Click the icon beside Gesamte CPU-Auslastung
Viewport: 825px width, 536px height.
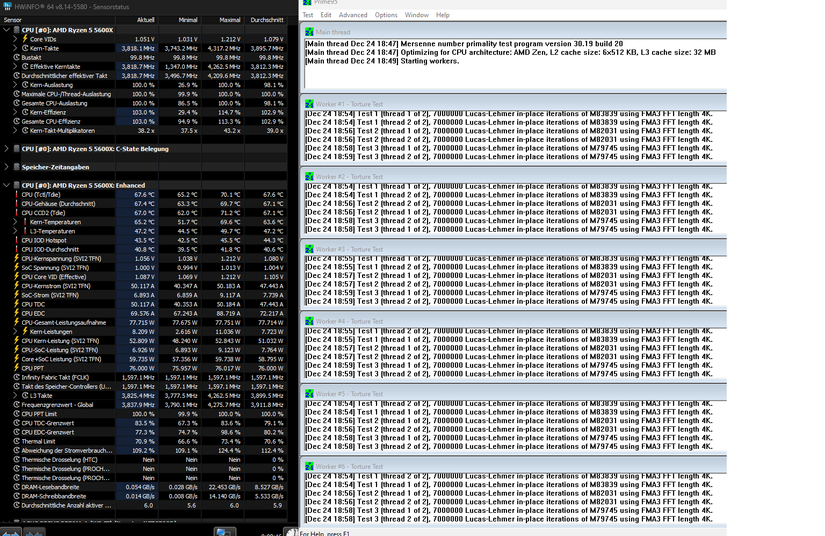pos(17,103)
